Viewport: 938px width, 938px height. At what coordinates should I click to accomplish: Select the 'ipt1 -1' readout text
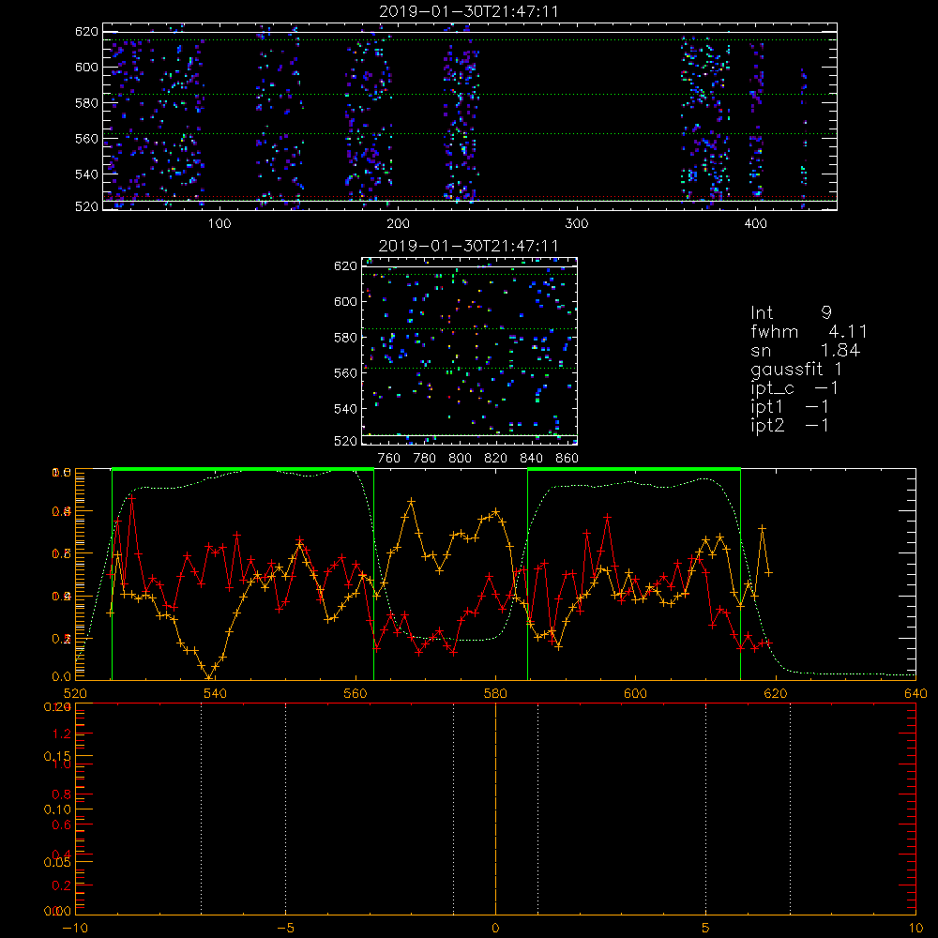(x=790, y=407)
